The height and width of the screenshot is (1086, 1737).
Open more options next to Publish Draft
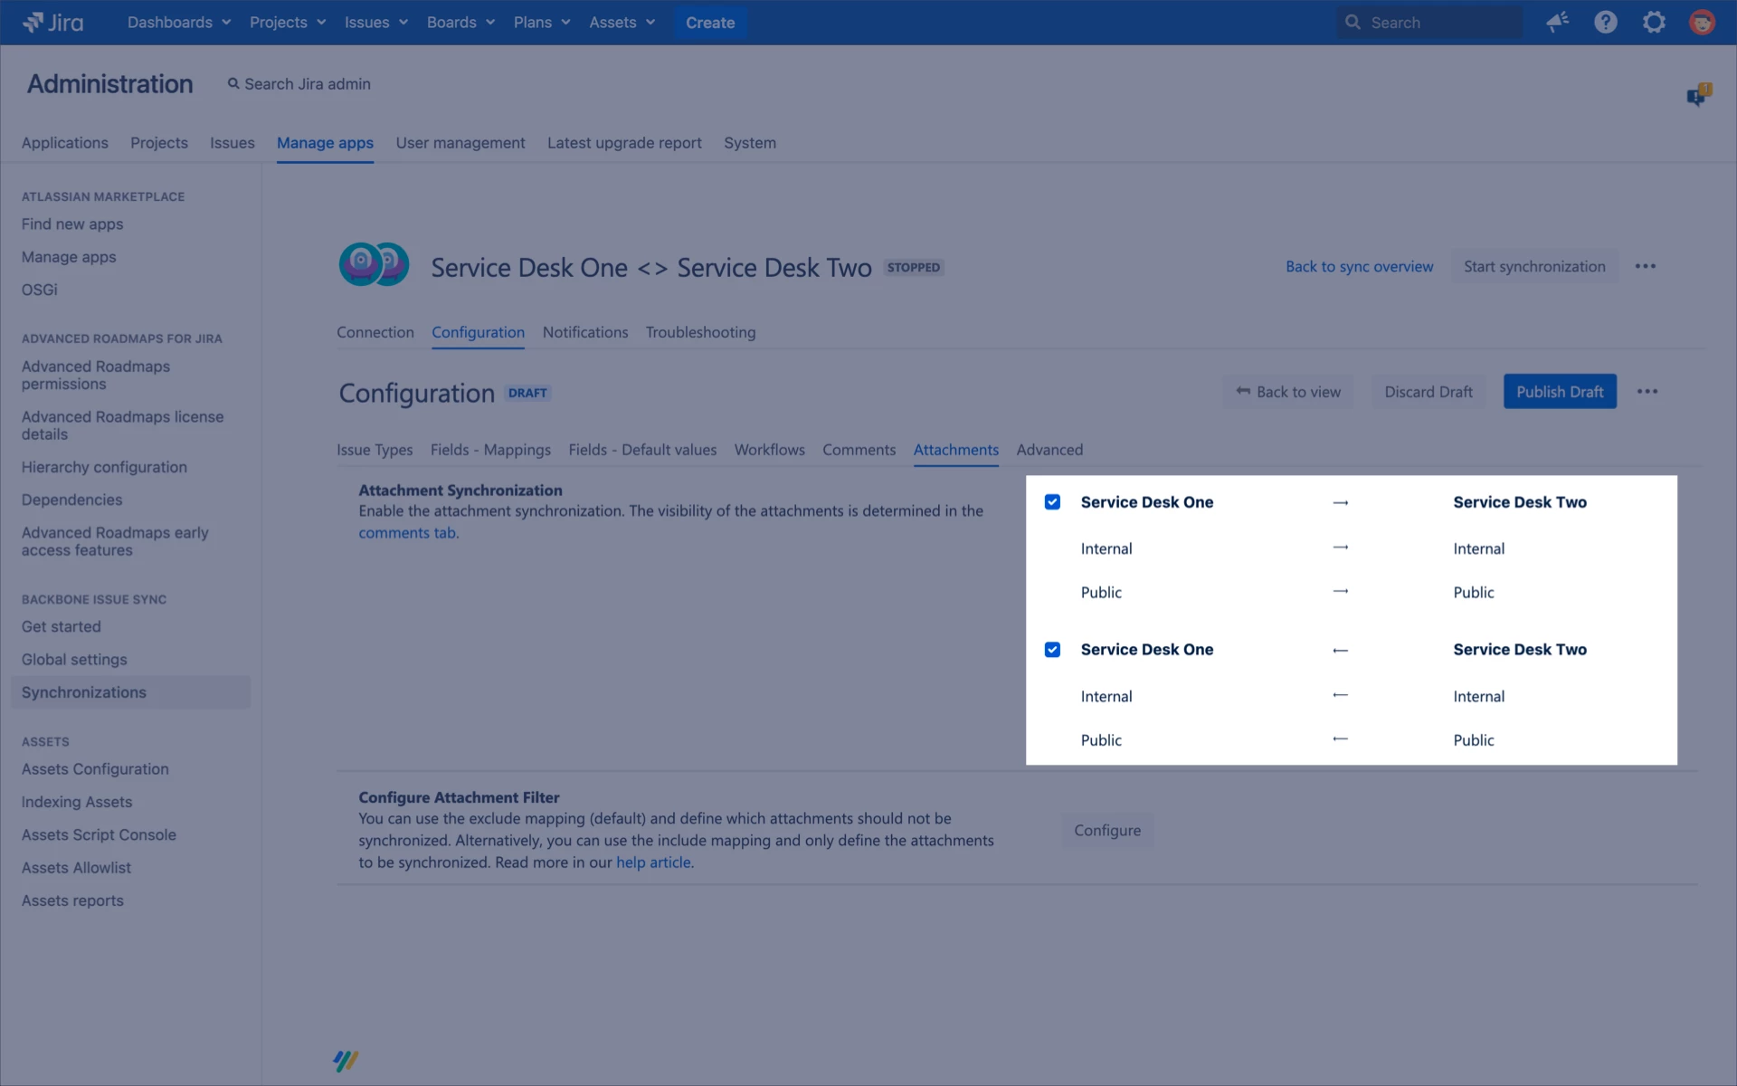1647,392
